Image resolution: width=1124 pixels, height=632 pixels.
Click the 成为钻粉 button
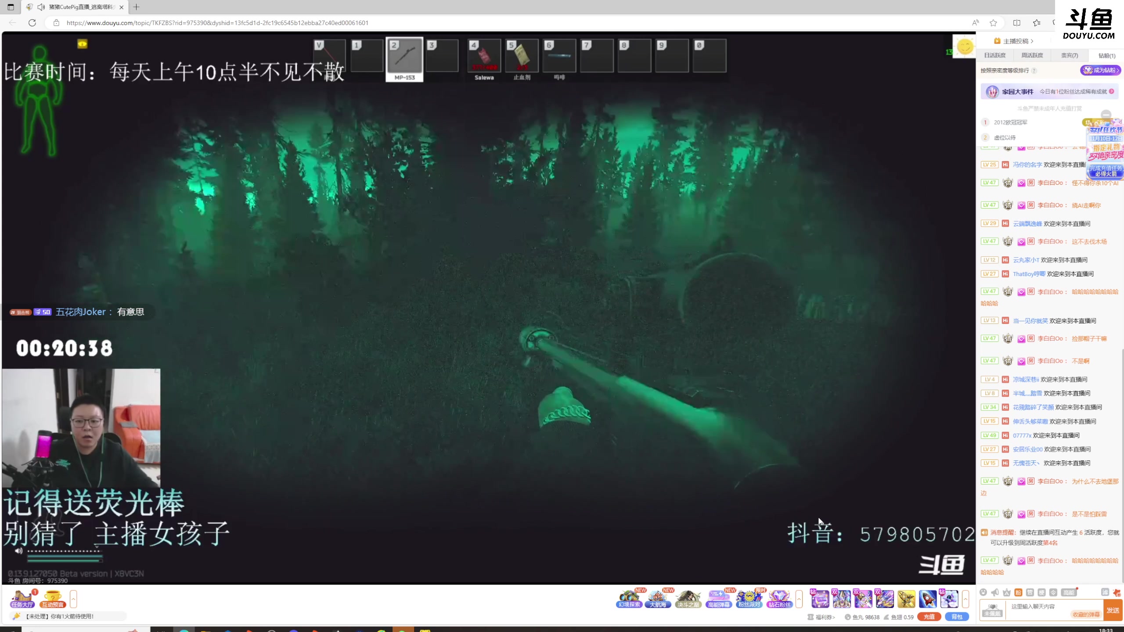(1100, 70)
